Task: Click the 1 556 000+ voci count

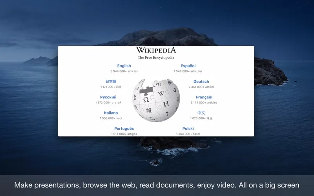Action: click(111, 118)
